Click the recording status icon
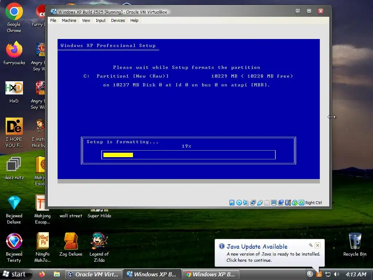Screen dimensions: 373x280 click(281, 203)
